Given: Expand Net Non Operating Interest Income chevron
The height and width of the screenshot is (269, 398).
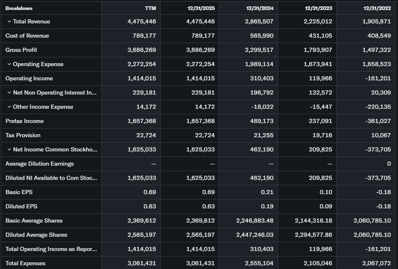Looking at the screenshot, I should pyautogui.click(x=9, y=92).
